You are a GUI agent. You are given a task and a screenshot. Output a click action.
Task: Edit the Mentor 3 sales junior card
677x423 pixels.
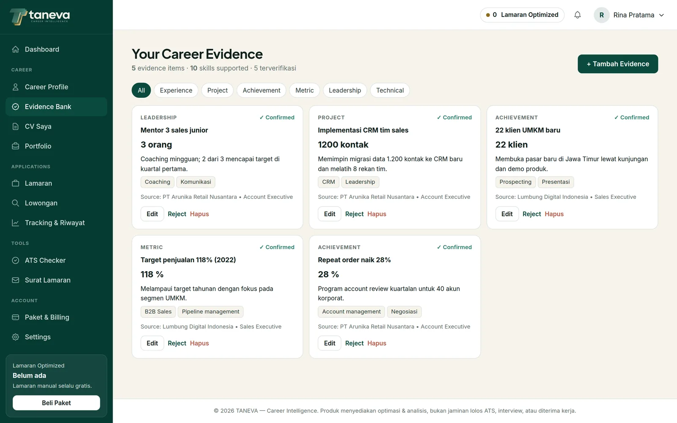[x=152, y=214]
